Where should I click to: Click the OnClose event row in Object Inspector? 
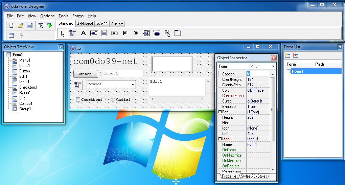(x=244, y=150)
